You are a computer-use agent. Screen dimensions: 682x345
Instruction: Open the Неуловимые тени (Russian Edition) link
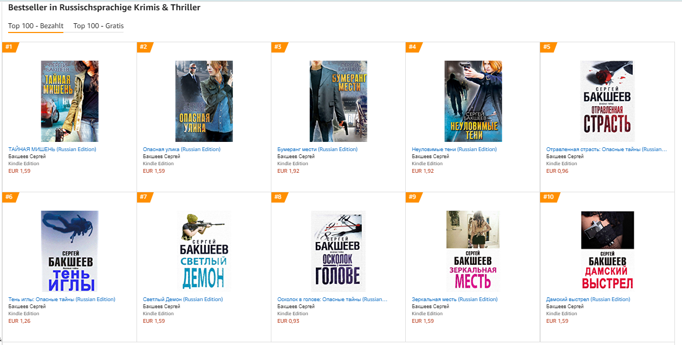click(454, 149)
